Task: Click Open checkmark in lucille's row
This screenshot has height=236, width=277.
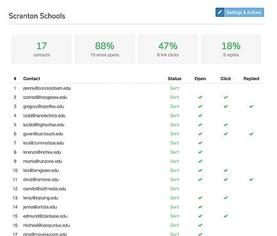Action: [x=200, y=124]
